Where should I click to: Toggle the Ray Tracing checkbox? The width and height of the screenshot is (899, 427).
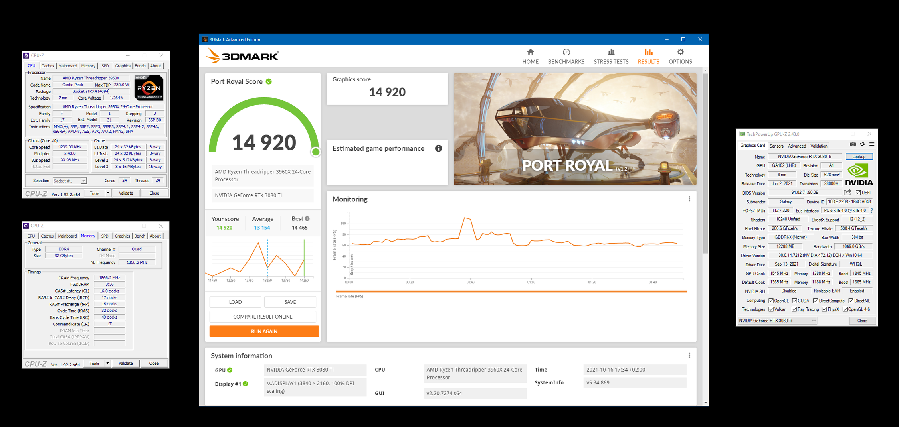[x=794, y=309]
